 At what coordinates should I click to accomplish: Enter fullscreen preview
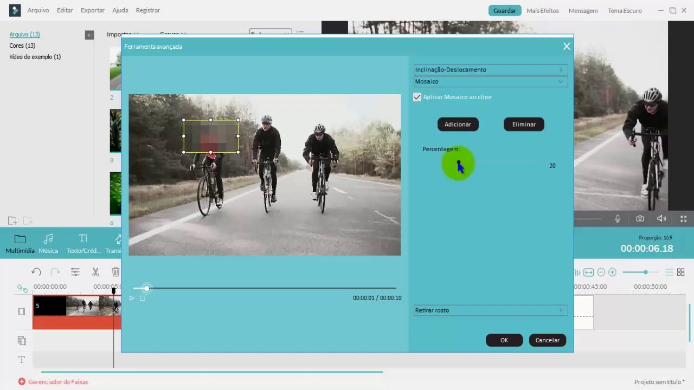pyautogui.click(x=684, y=219)
